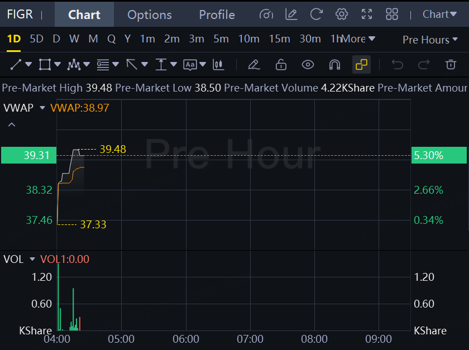The height and width of the screenshot is (350, 469).
Task: Select the wave pattern drawing tool
Action: (74, 64)
